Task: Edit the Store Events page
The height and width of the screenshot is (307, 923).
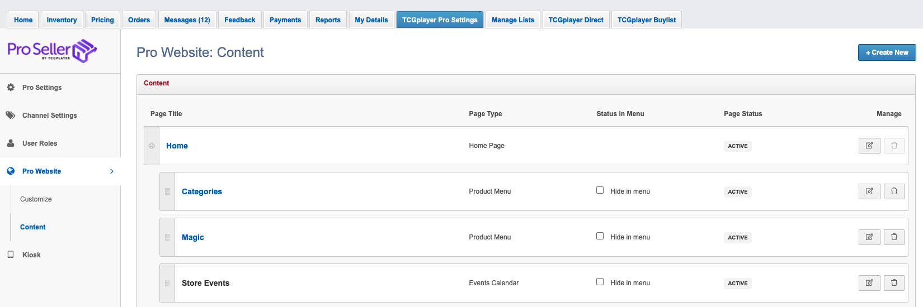Action: click(x=869, y=283)
